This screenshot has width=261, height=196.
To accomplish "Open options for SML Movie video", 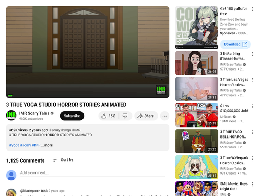I will tap(252, 184).
